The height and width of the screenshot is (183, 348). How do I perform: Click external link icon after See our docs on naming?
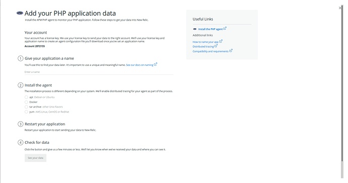click(x=155, y=64)
